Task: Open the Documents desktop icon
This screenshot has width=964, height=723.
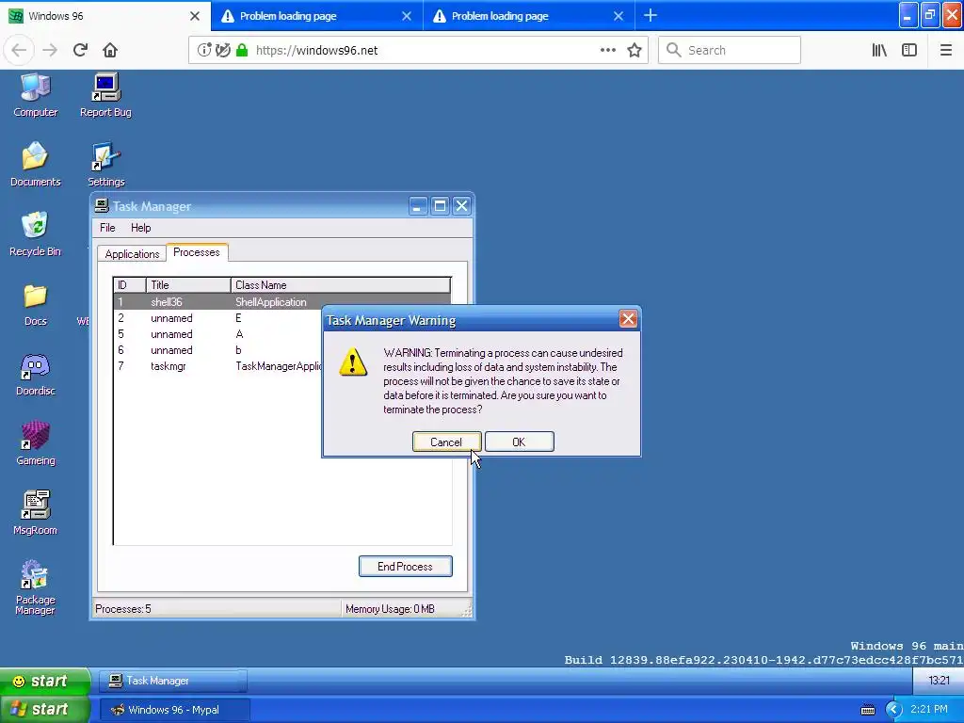Action: point(35,164)
